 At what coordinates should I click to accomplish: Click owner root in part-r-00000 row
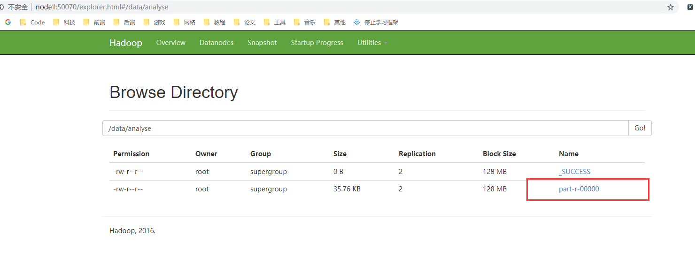[202, 189]
